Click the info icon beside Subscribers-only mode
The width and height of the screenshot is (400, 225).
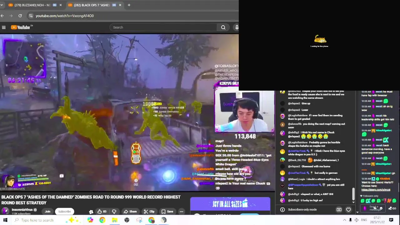pyautogui.click(x=282, y=210)
